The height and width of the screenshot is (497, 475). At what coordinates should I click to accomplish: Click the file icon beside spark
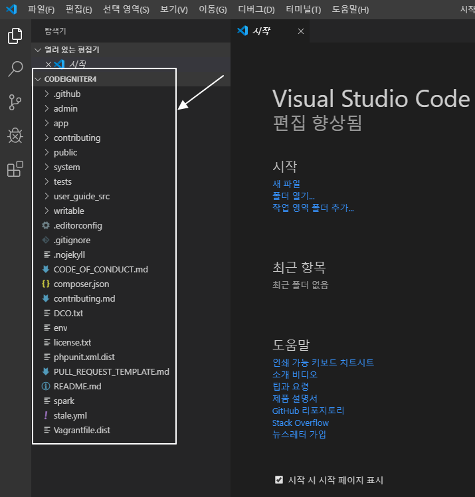[x=47, y=401]
